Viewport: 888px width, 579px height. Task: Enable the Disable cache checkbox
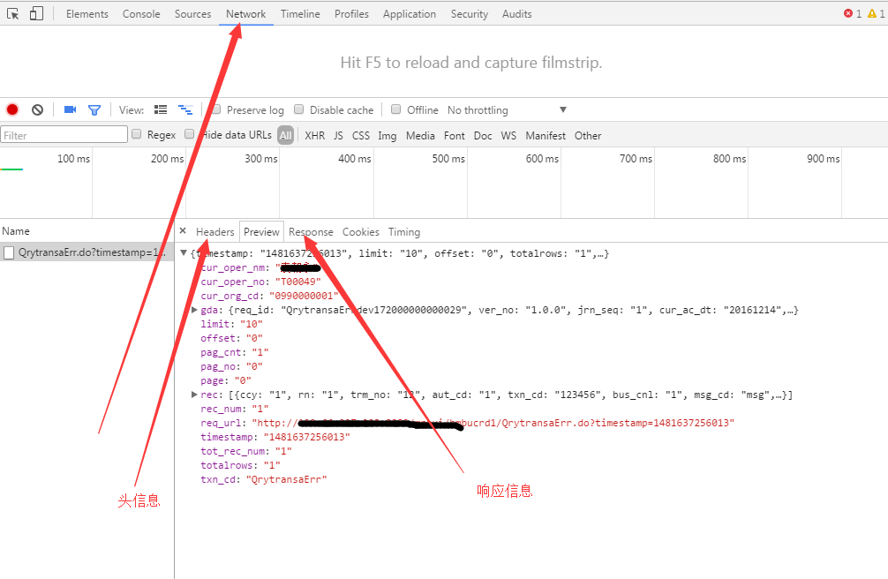click(x=299, y=109)
